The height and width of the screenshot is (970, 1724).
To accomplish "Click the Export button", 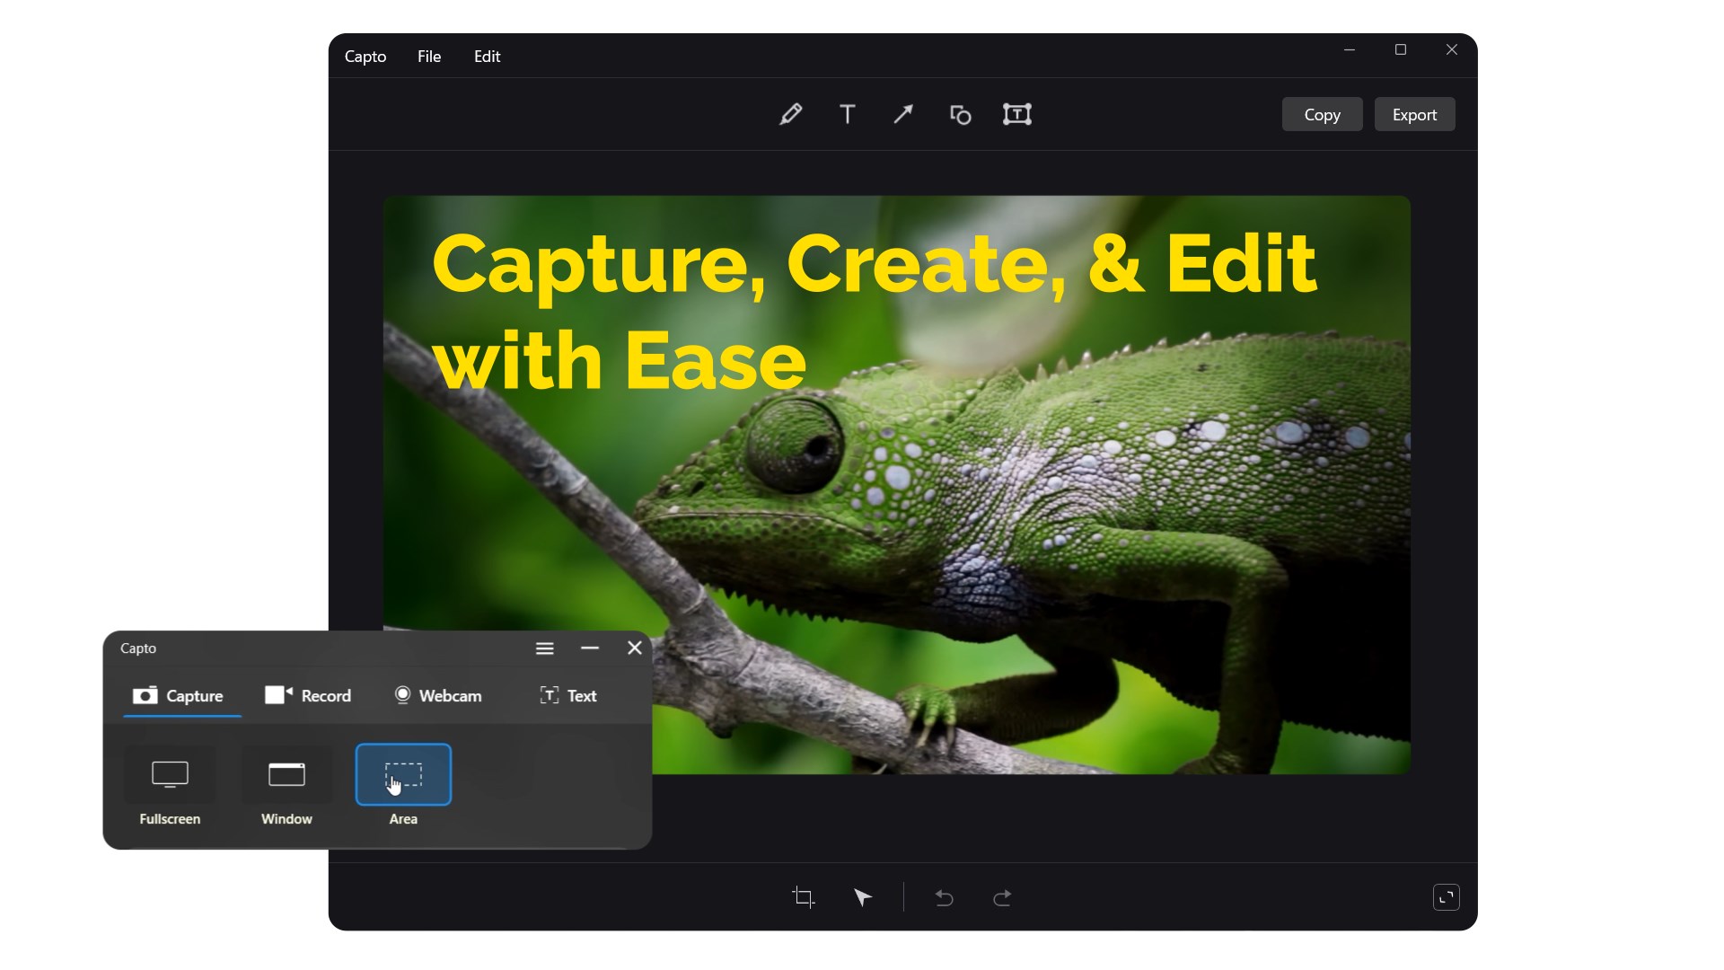I will [1414, 115].
